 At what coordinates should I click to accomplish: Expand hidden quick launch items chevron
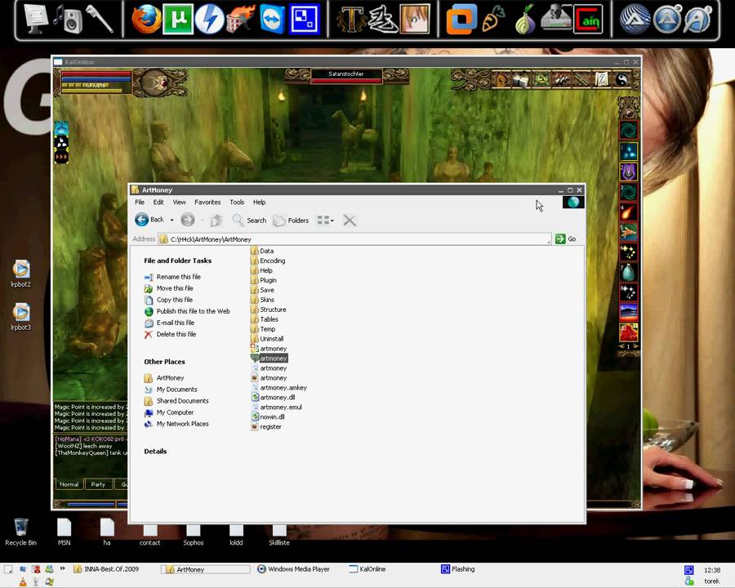pyautogui.click(x=62, y=568)
